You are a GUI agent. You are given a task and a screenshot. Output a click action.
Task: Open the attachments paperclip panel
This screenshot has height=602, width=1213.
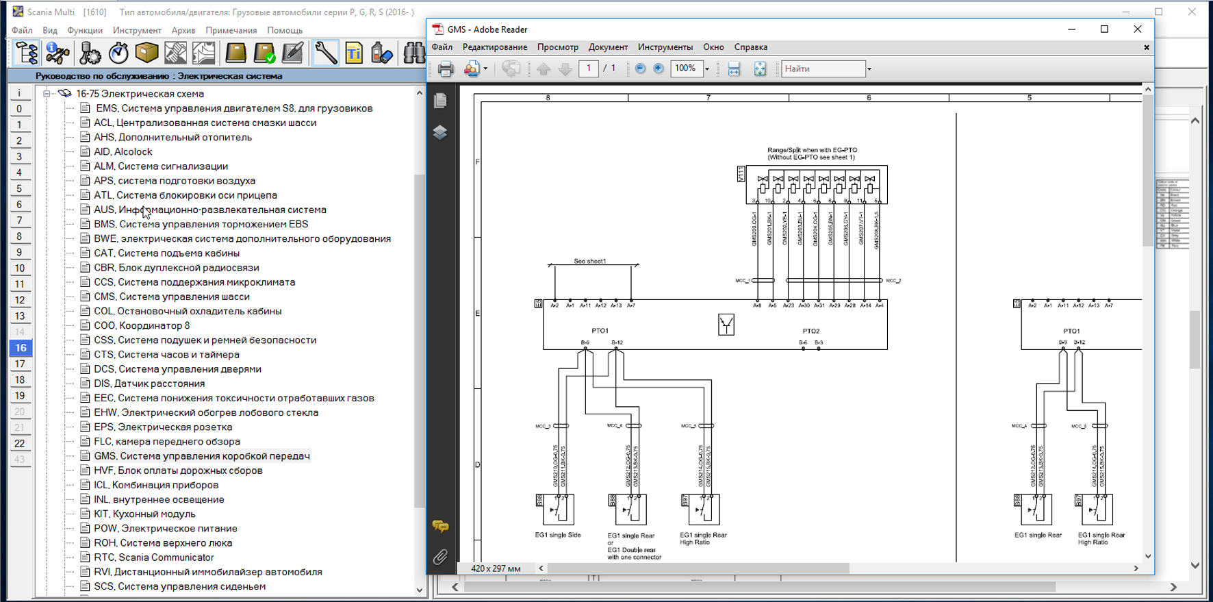point(440,557)
